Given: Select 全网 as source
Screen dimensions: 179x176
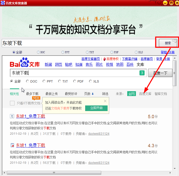Looking at the screenshot, I should tap(132, 94).
